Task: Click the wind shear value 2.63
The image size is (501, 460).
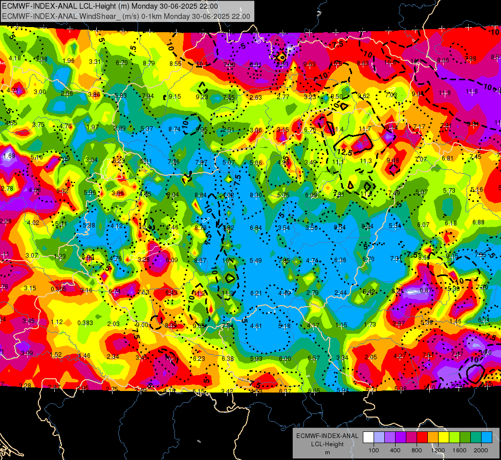Action: tap(256, 97)
